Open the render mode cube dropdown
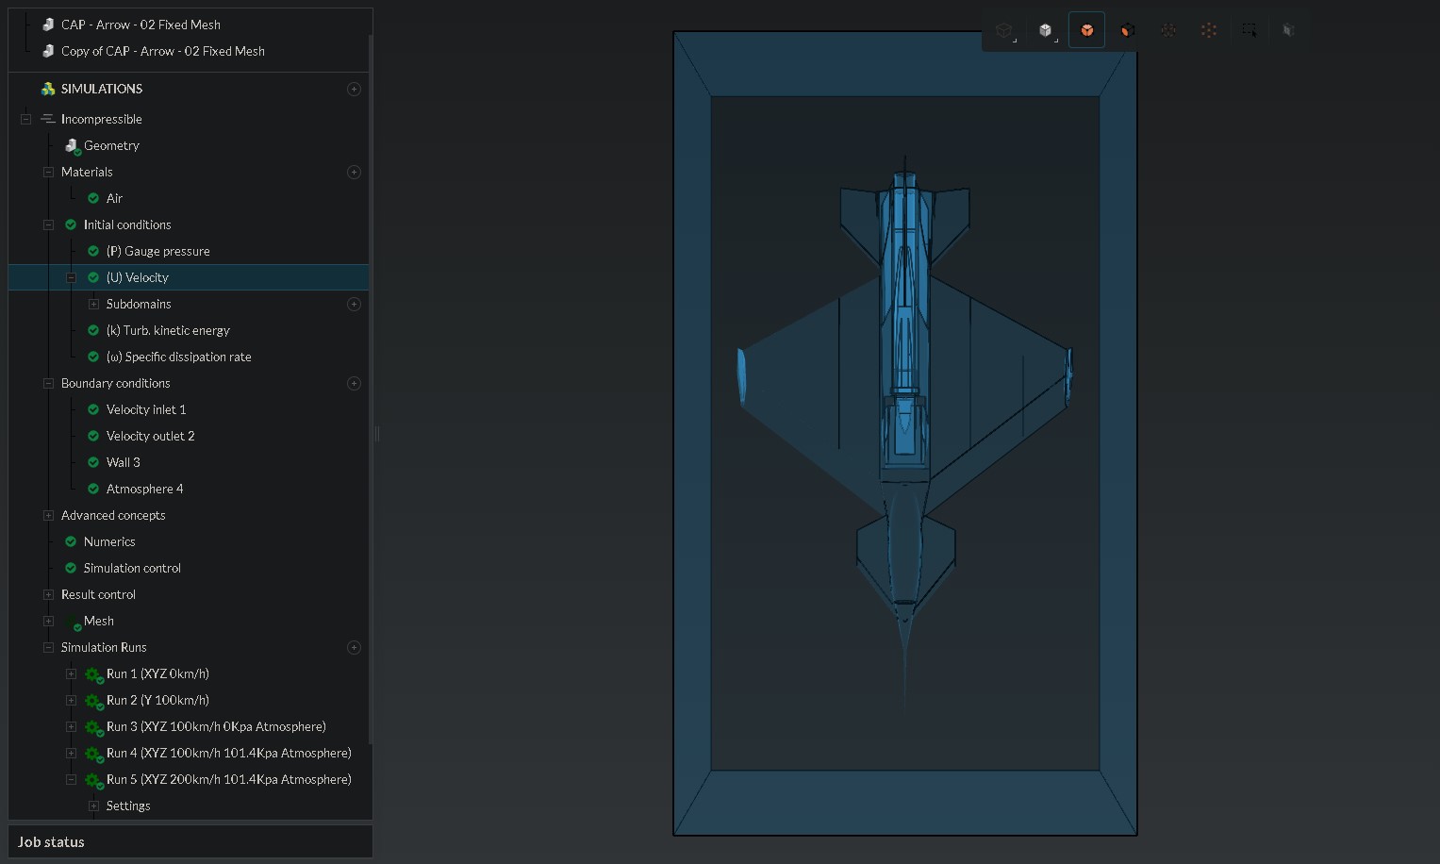Image resolution: width=1440 pixels, height=864 pixels. coord(1046,30)
